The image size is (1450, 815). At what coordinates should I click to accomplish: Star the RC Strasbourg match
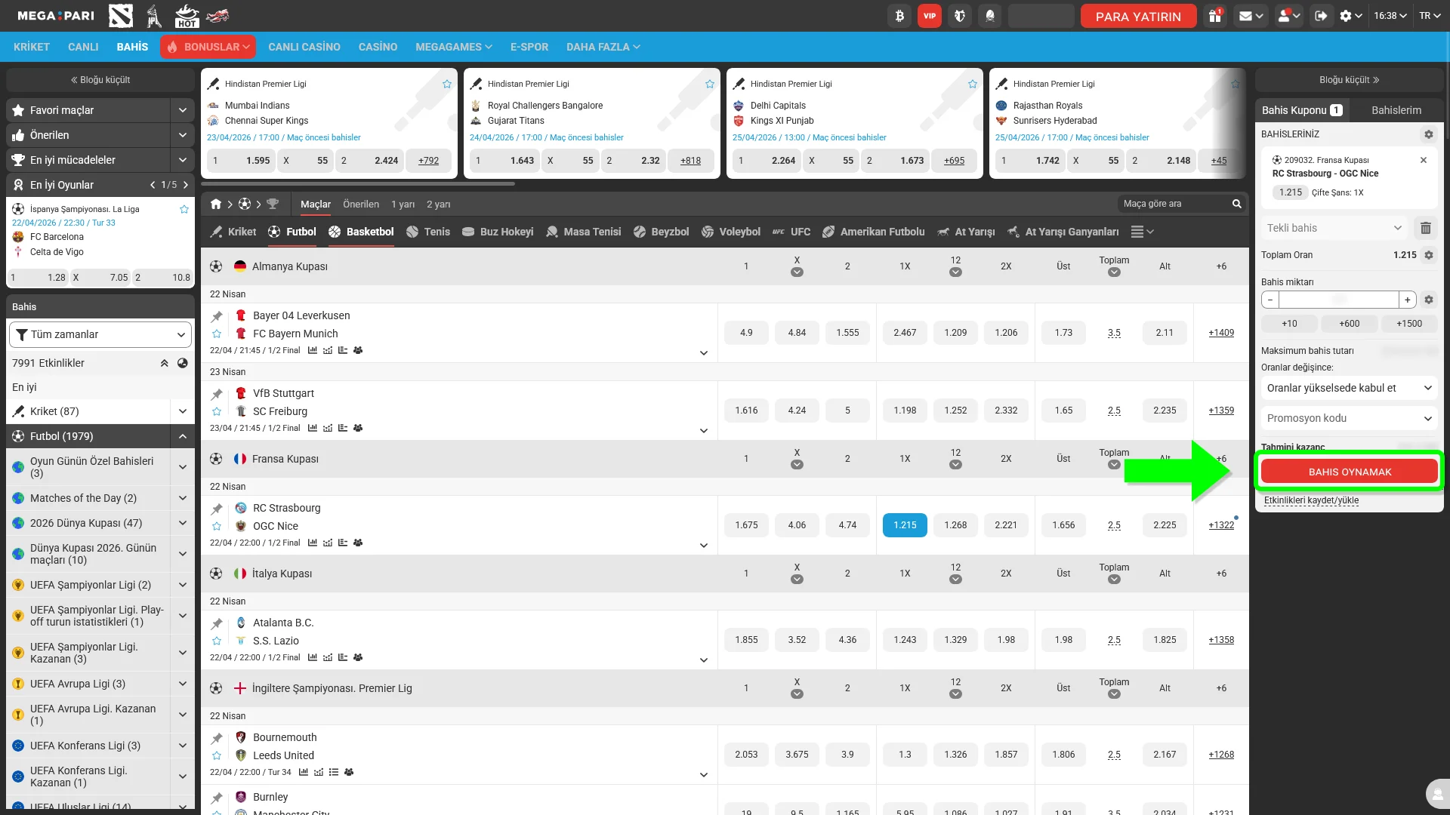coord(217,526)
